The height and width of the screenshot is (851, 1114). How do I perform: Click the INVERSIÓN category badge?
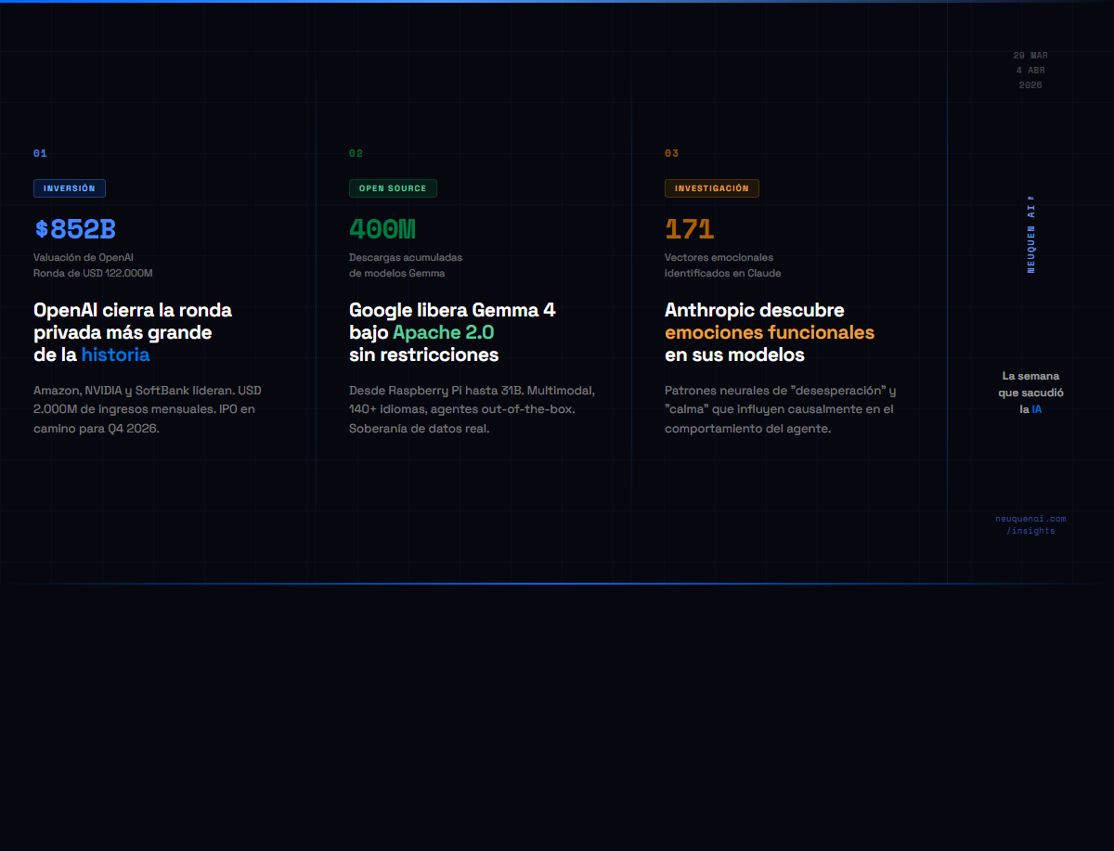(x=70, y=188)
